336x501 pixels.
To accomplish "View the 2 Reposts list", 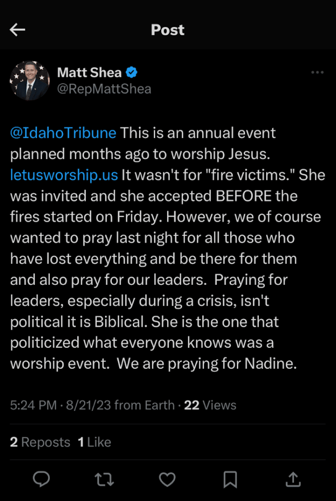I will [x=40, y=442].
